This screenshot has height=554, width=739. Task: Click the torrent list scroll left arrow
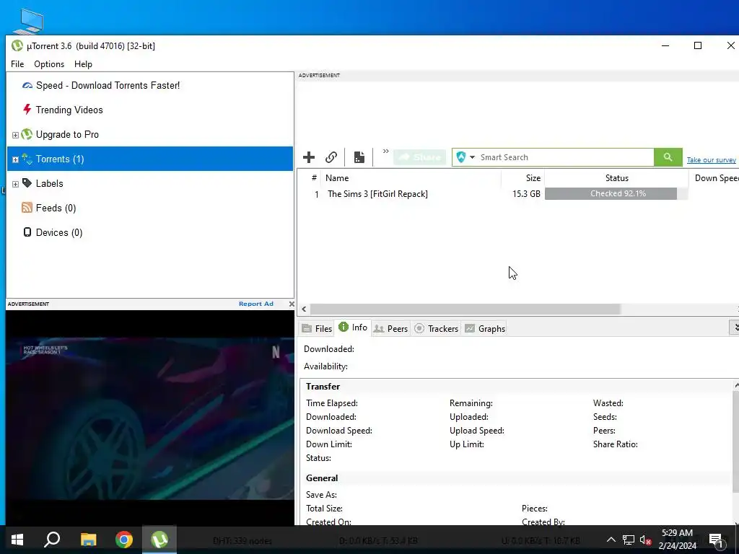pos(304,309)
